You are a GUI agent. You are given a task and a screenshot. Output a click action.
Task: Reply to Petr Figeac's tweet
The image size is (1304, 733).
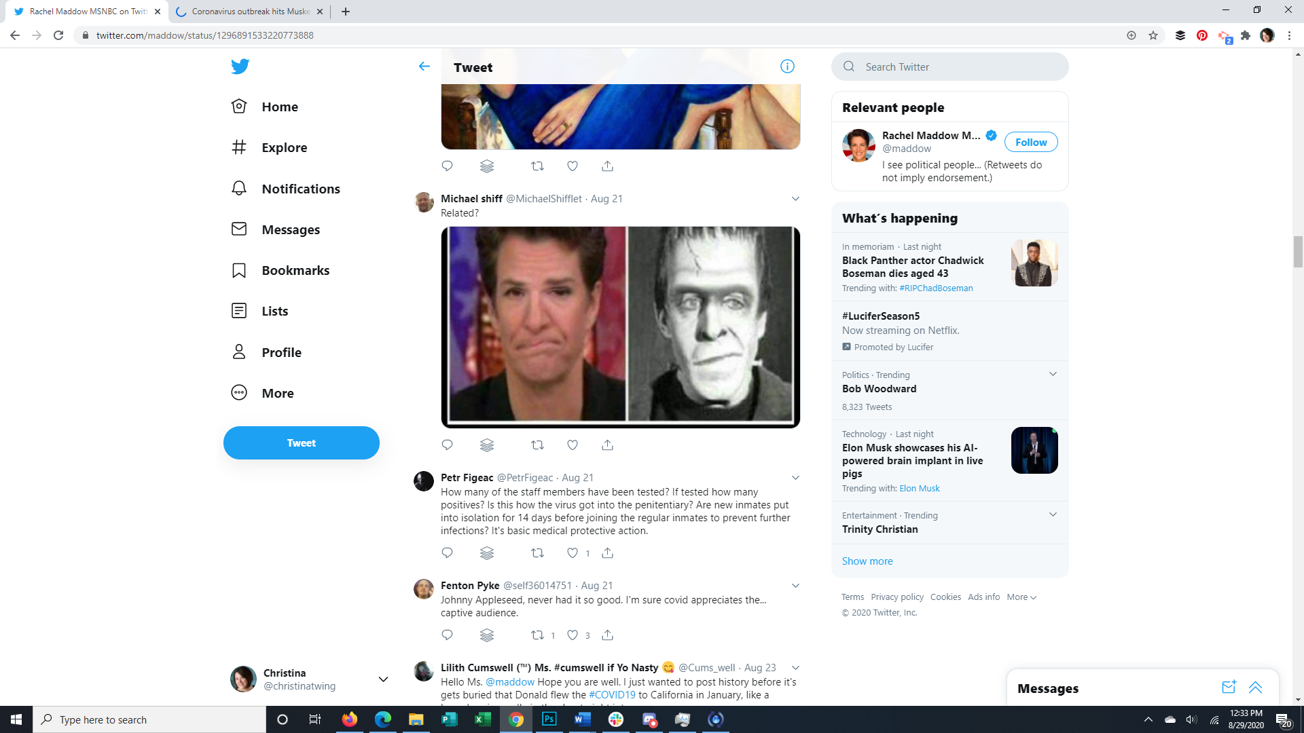[x=447, y=553]
